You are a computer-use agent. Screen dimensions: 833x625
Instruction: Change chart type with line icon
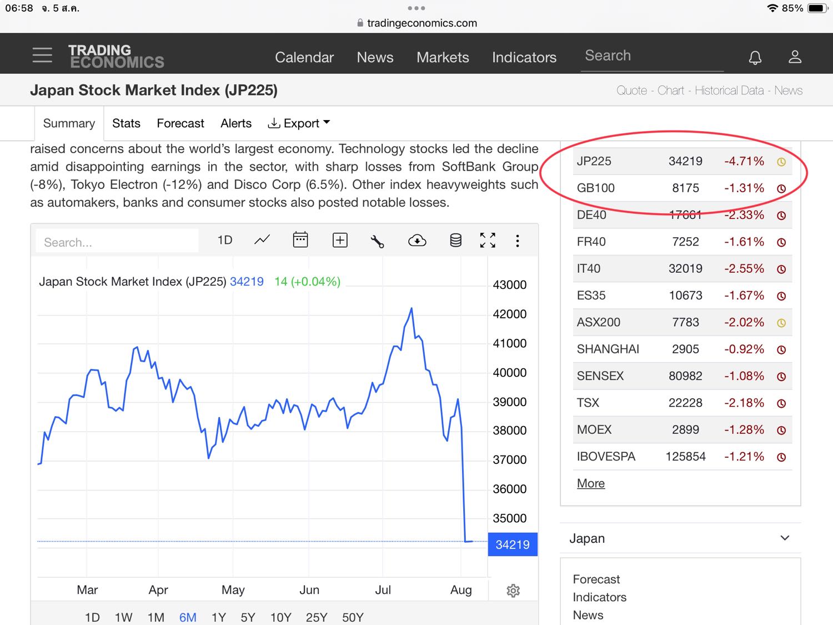click(262, 240)
